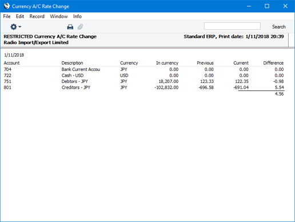Click the Radio Import/Export Limited company name
The width and height of the screenshot is (295, 222).
[36, 42]
